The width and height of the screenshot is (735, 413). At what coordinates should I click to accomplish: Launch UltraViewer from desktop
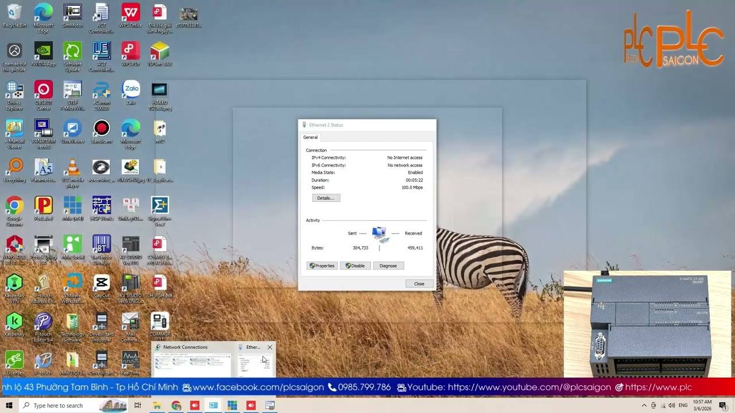click(x=72, y=132)
